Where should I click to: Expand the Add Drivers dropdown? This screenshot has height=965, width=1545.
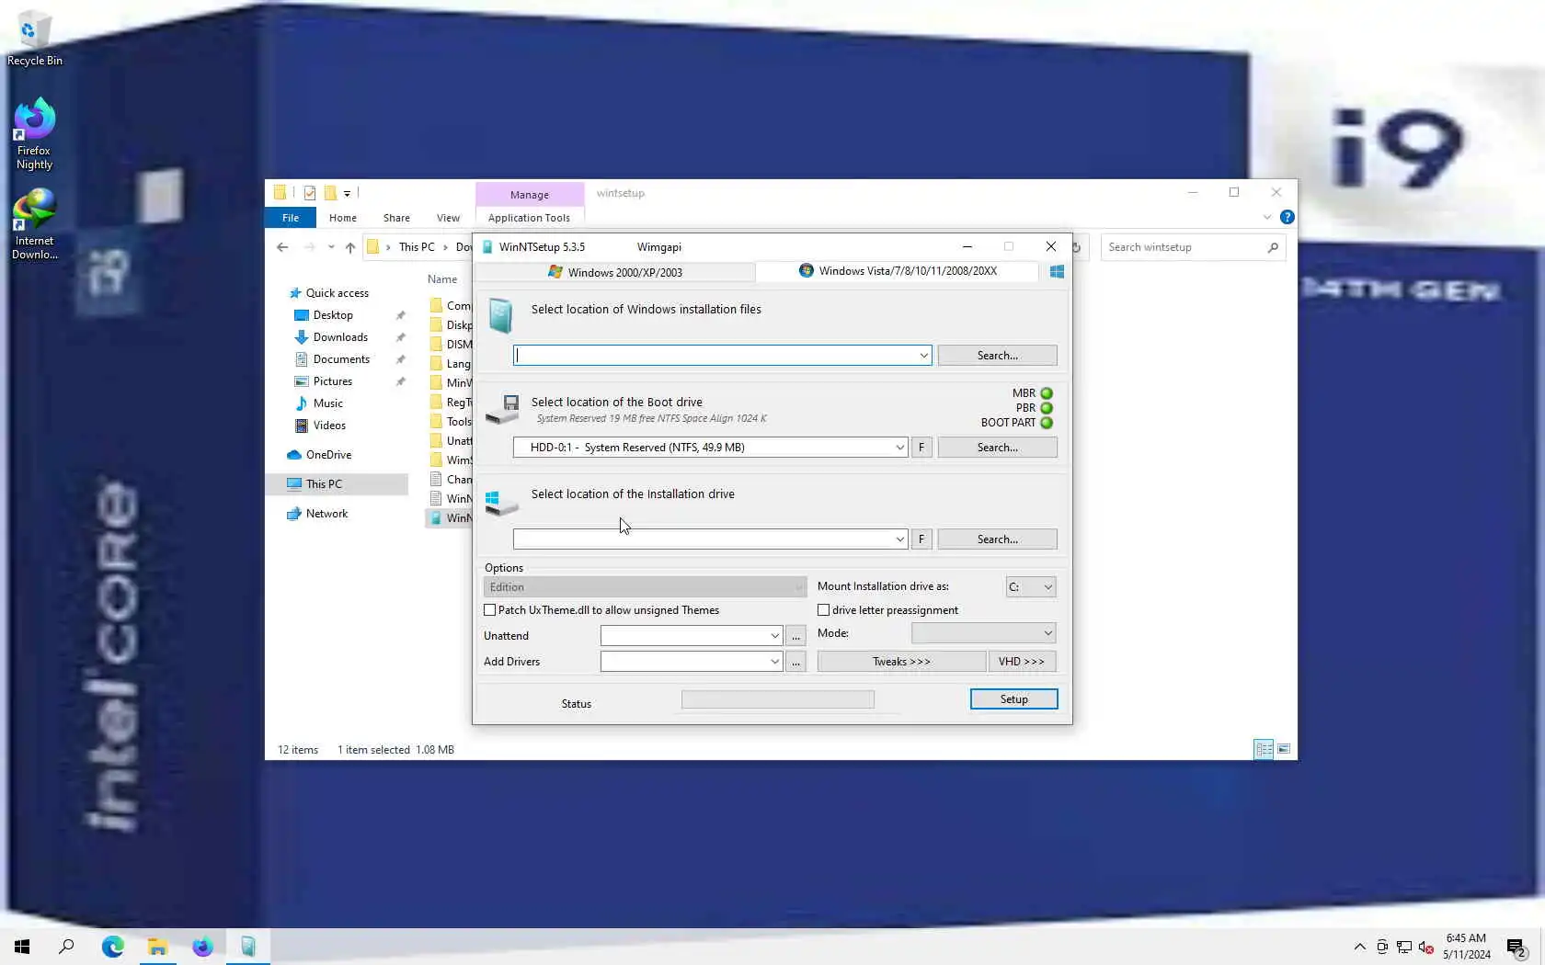(x=774, y=662)
